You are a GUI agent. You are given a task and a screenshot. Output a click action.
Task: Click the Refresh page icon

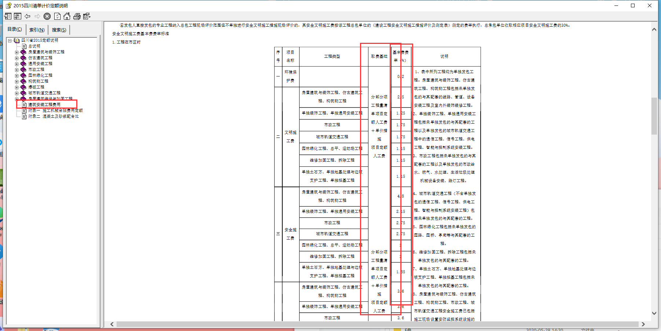pos(57,16)
